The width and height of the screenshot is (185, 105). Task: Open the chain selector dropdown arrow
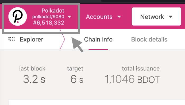coord(69,17)
